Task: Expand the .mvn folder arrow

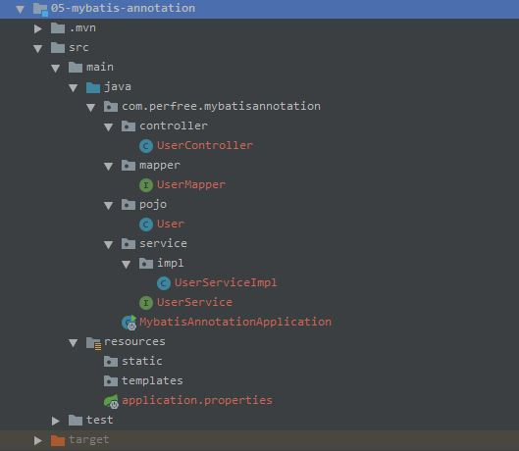Action: tap(38, 28)
